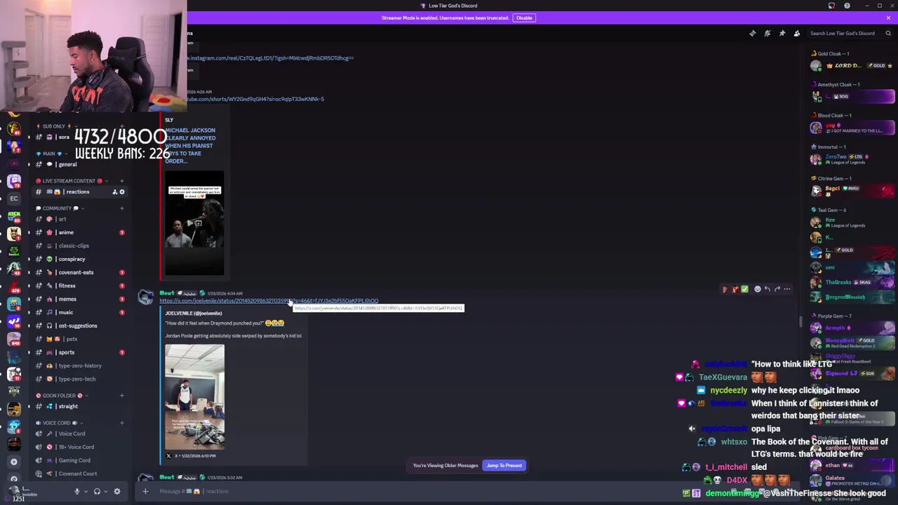Add channel to GOON FOLDER category
898x505 pixels.
click(x=121, y=396)
